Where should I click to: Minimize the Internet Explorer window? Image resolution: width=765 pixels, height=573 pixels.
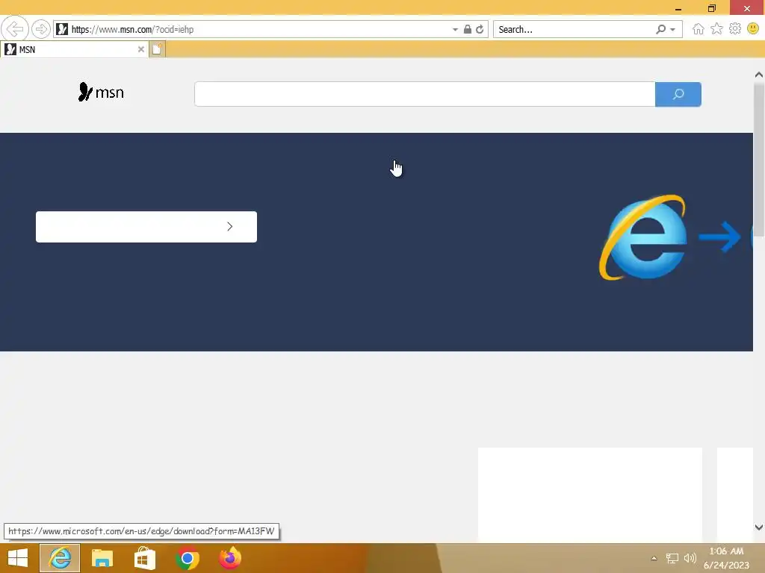(x=678, y=8)
